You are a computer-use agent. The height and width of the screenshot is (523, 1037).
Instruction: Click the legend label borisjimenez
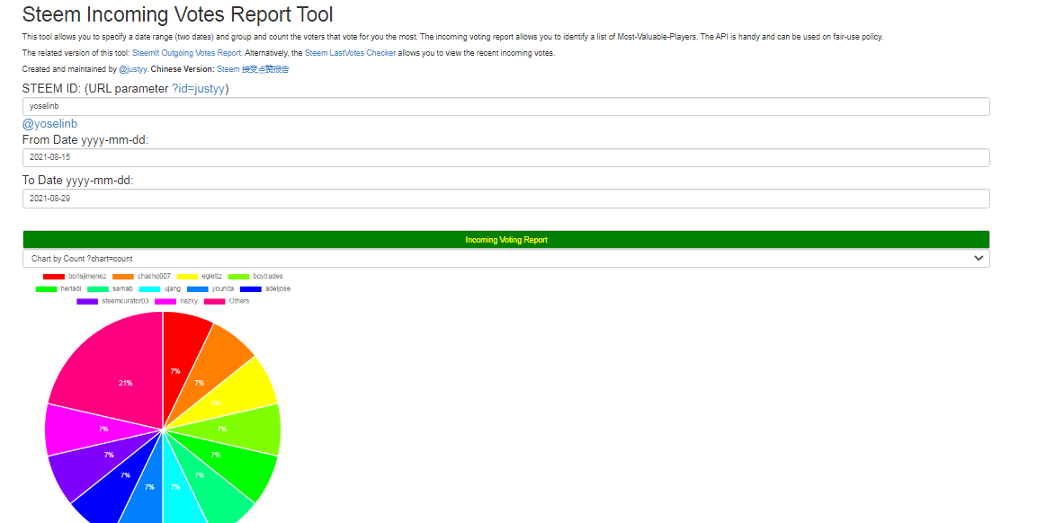[87, 277]
